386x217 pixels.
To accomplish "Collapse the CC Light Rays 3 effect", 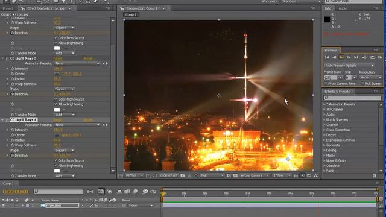I will tap(2, 58).
